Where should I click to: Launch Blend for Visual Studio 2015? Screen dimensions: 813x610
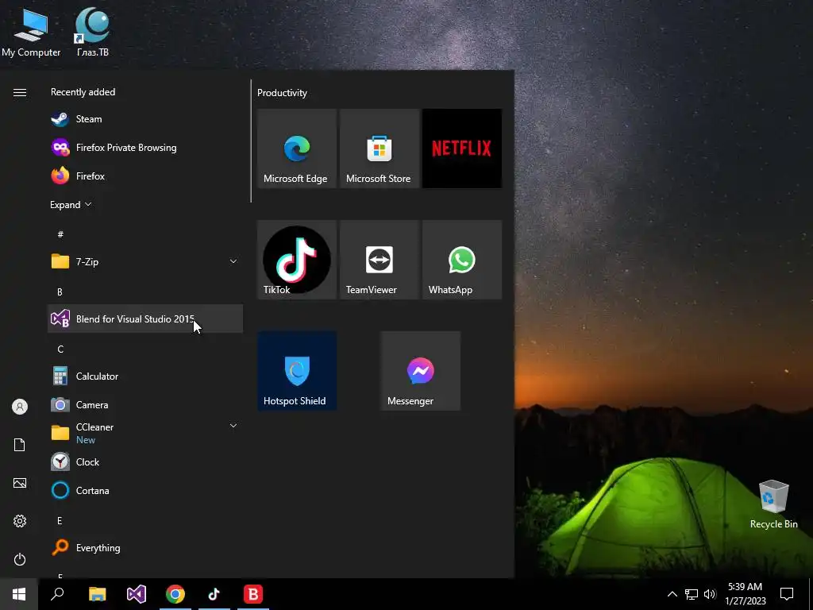pos(145,319)
